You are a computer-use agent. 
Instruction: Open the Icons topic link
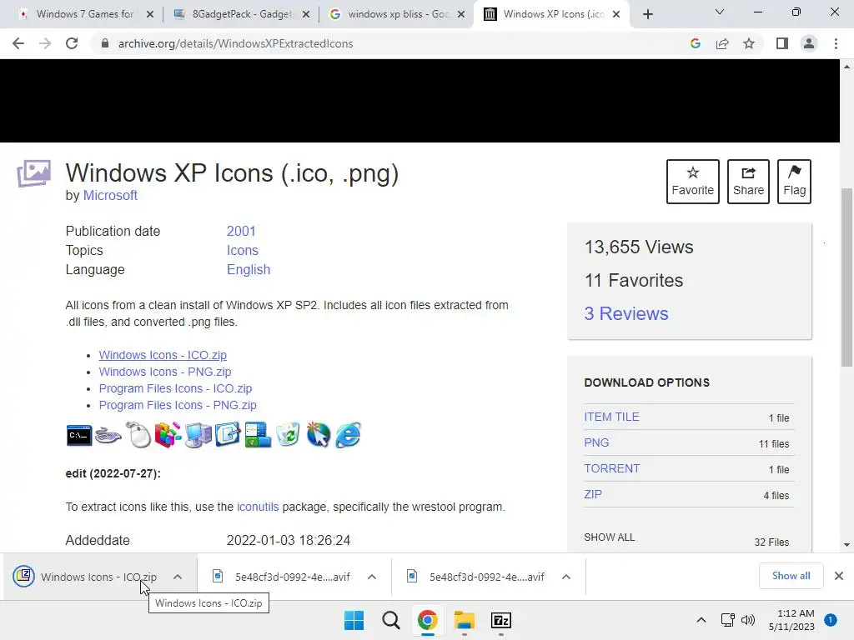click(243, 250)
